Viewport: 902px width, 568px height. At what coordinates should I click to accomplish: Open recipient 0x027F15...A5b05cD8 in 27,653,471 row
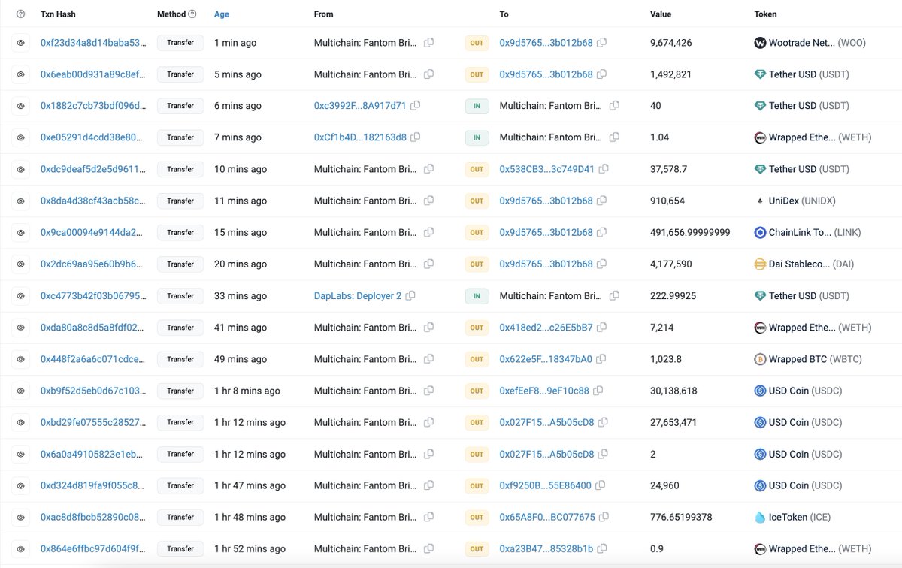coord(546,422)
